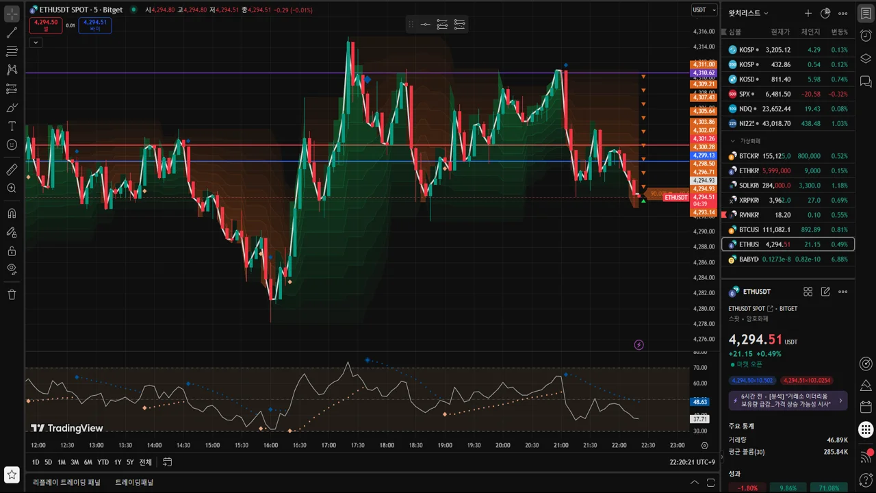Click the trash remove objects icon
Image resolution: width=876 pixels, height=493 pixels.
coord(12,294)
